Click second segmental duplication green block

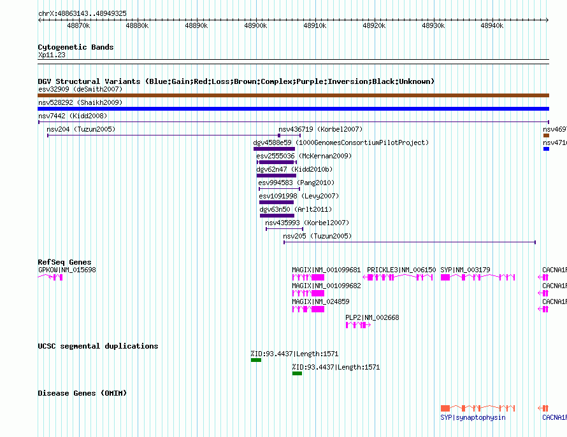(x=297, y=373)
